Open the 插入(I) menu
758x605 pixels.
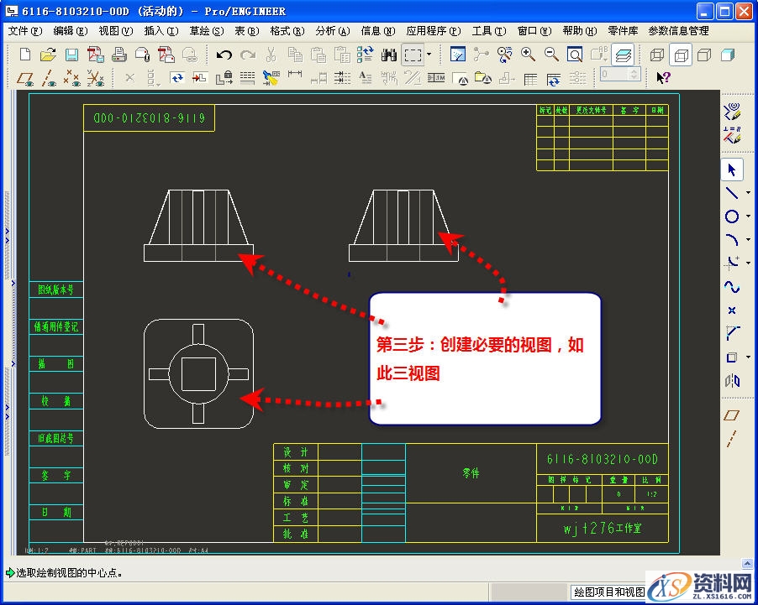161,31
